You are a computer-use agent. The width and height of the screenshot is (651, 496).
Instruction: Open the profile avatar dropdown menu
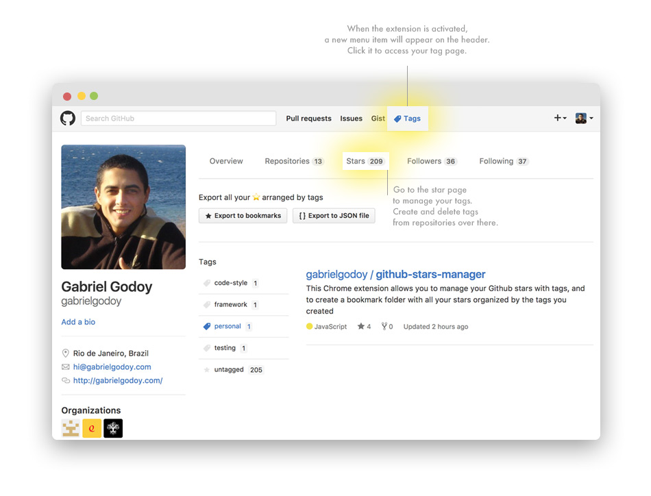point(583,118)
